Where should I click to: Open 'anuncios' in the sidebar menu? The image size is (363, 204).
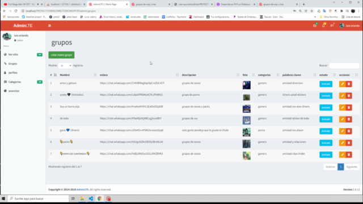23,91
